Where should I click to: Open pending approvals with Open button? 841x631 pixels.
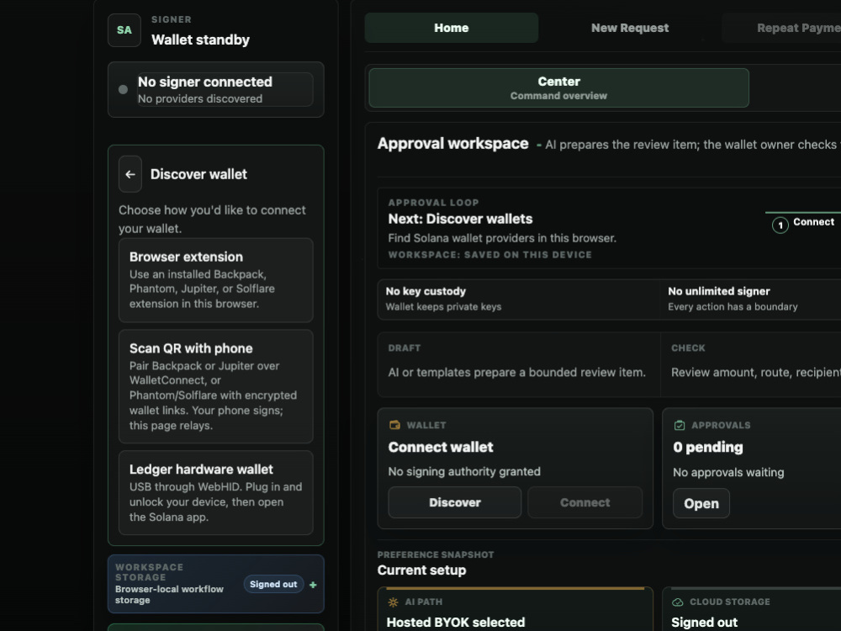[x=701, y=503]
